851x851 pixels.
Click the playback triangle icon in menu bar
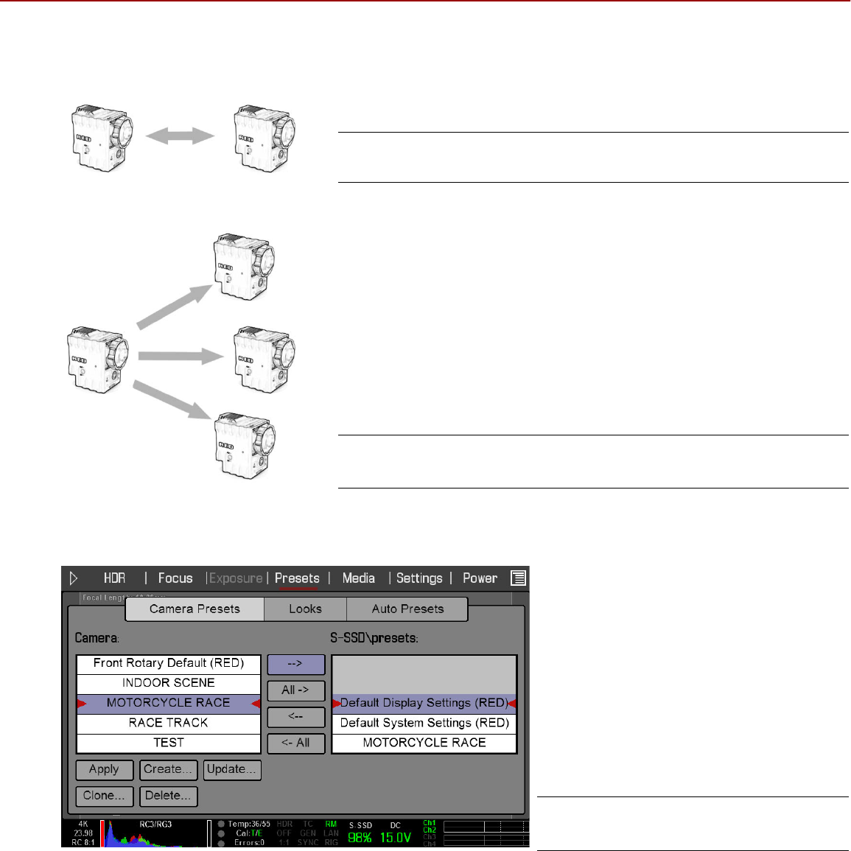tap(73, 578)
